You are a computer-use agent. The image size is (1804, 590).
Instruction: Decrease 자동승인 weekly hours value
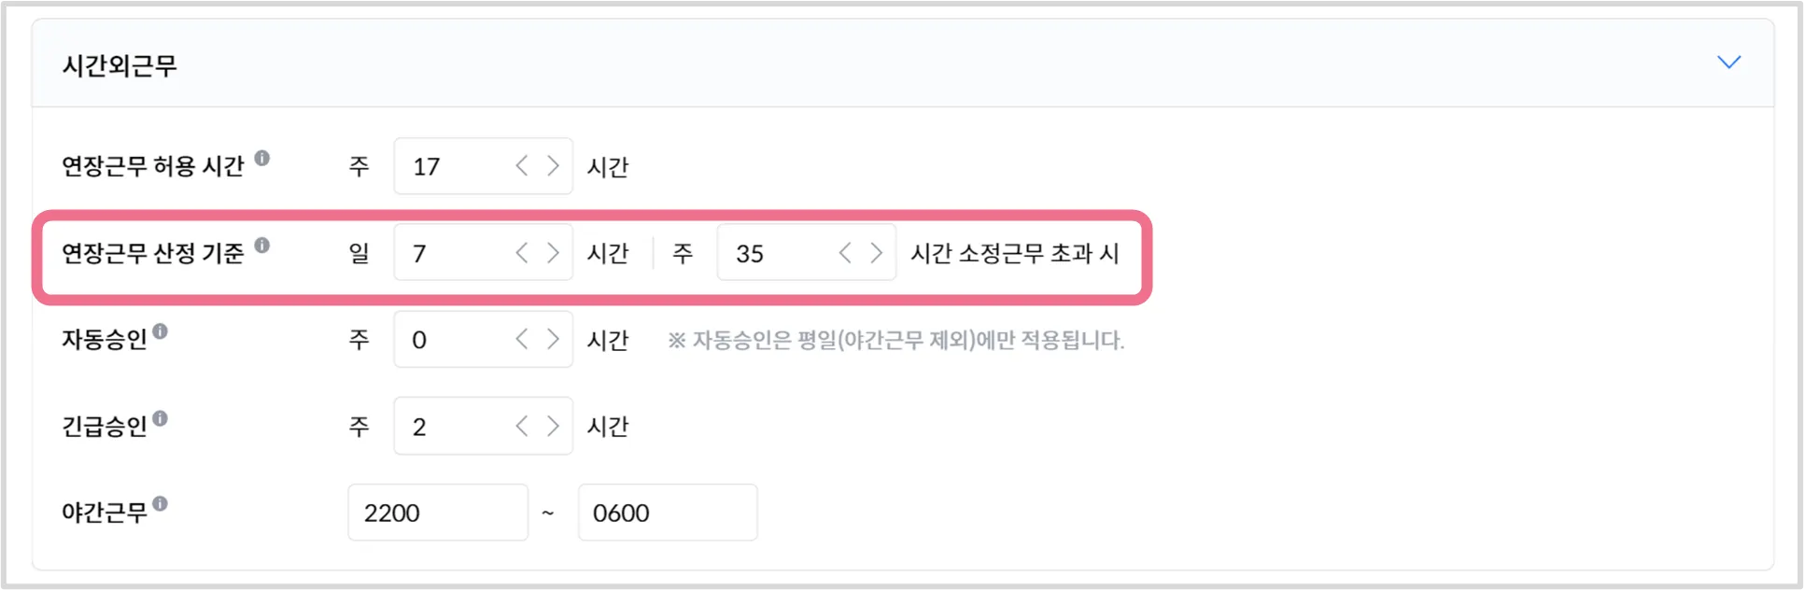click(522, 339)
